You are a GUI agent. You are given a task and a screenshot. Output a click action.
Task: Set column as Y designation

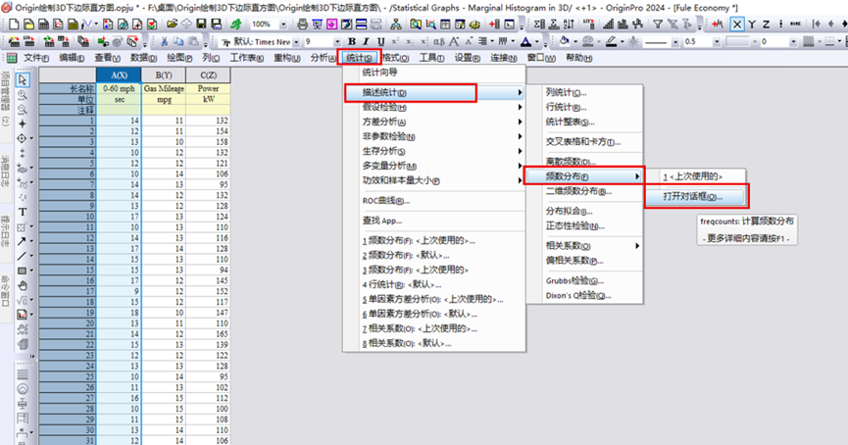coord(752,25)
